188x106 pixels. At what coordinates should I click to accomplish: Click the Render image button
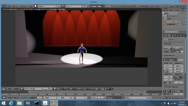[x=167, y=48]
